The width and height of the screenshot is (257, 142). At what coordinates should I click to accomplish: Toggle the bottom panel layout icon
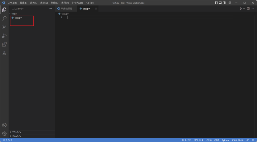click(x=220, y=3)
